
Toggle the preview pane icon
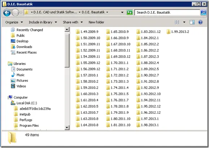tap(192, 22)
